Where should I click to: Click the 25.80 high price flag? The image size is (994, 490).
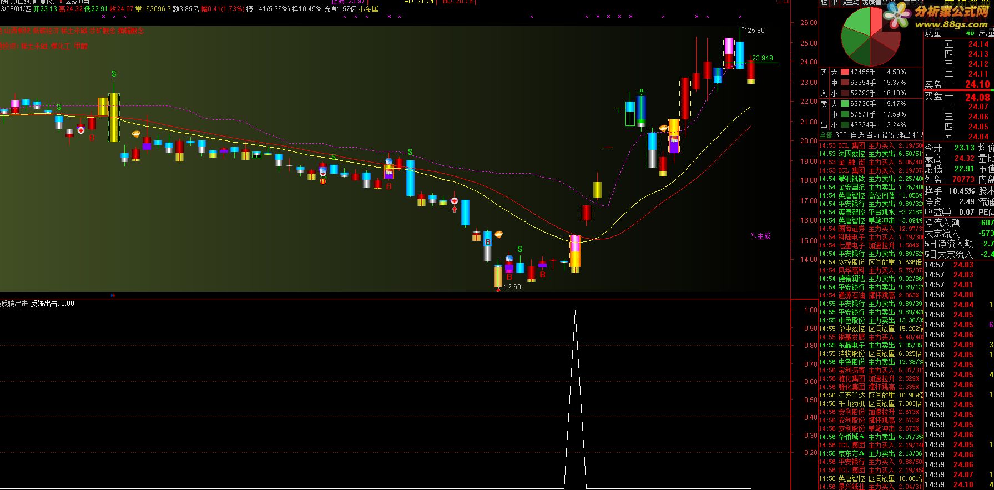756,31
